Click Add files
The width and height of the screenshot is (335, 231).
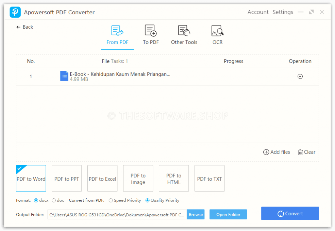[x=276, y=152]
